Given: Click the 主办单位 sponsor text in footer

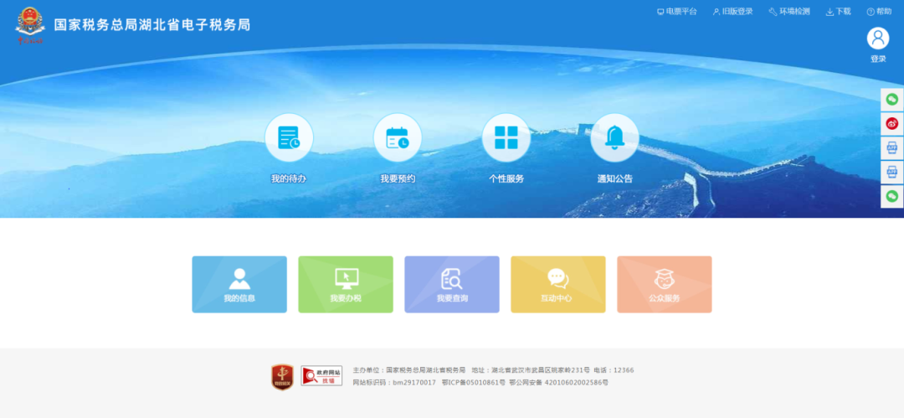Looking at the screenshot, I should click(x=409, y=370).
